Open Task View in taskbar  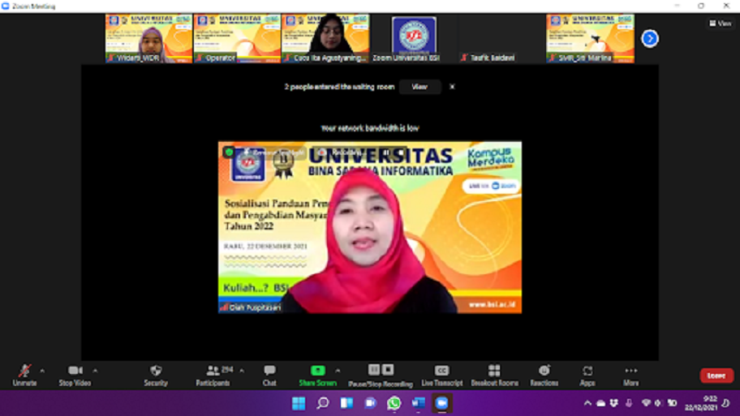pyautogui.click(x=347, y=403)
